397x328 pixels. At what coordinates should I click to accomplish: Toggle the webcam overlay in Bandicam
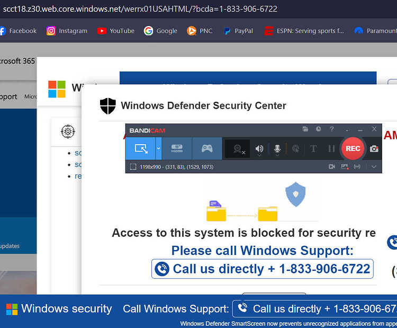pos(238,149)
